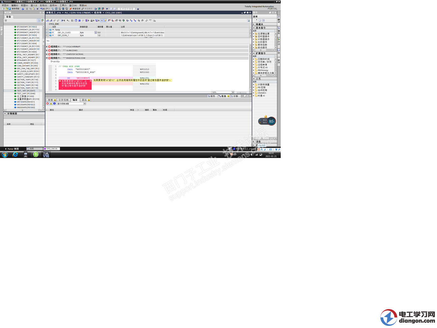Click the search in project input field
The image size is (437, 328).
click(x=126, y=9)
